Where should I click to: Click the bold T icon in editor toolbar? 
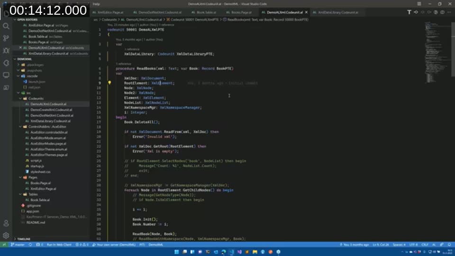coord(409,12)
